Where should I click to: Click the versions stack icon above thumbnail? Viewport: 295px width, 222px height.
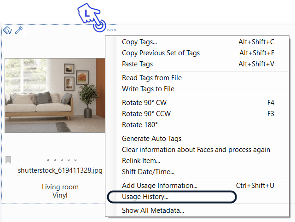coord(7,30)
